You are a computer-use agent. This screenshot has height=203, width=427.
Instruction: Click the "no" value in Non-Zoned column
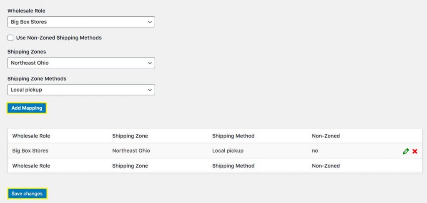[315, 150]
